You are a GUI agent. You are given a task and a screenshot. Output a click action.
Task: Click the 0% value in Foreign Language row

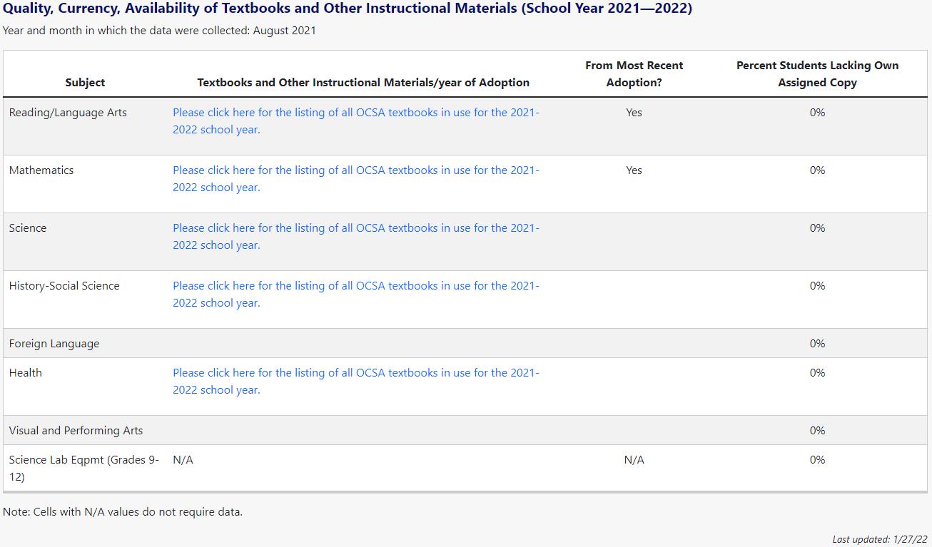[x=817, y=344]
